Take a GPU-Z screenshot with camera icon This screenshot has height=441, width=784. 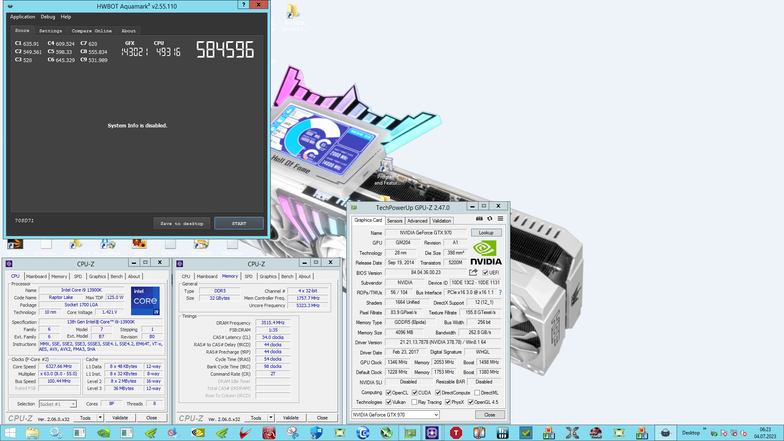pyautogui.click(x=479, y=219)
